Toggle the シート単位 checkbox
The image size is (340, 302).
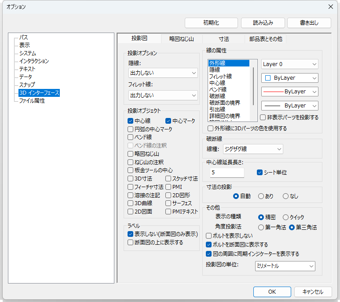pyautogui.click(x=260, y=172)
